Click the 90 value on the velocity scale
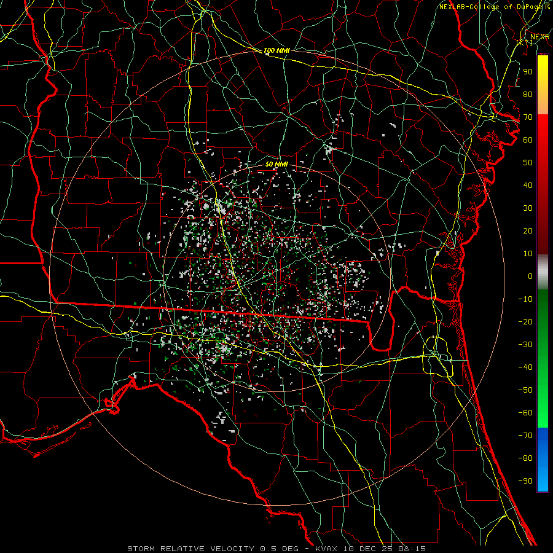The width and height of the screenshot is (553, 553). point(528,72)
